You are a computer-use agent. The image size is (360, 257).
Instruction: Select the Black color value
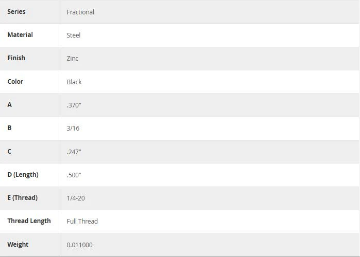point(74,82)
